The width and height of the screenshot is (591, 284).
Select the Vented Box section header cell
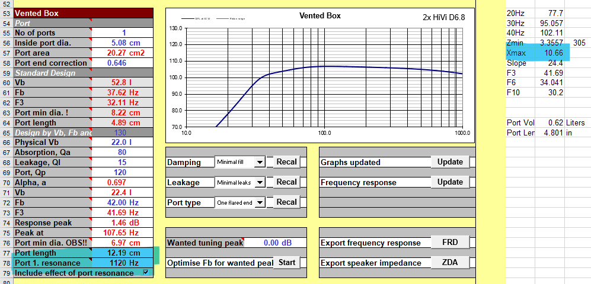84,13
